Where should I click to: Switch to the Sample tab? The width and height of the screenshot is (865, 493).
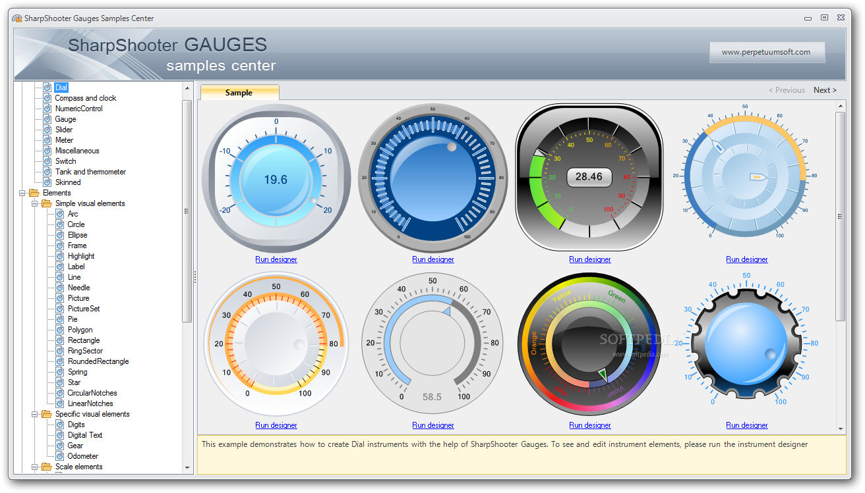(239, 93)
